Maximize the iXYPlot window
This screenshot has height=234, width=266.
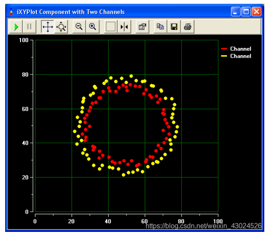point(246,11)
